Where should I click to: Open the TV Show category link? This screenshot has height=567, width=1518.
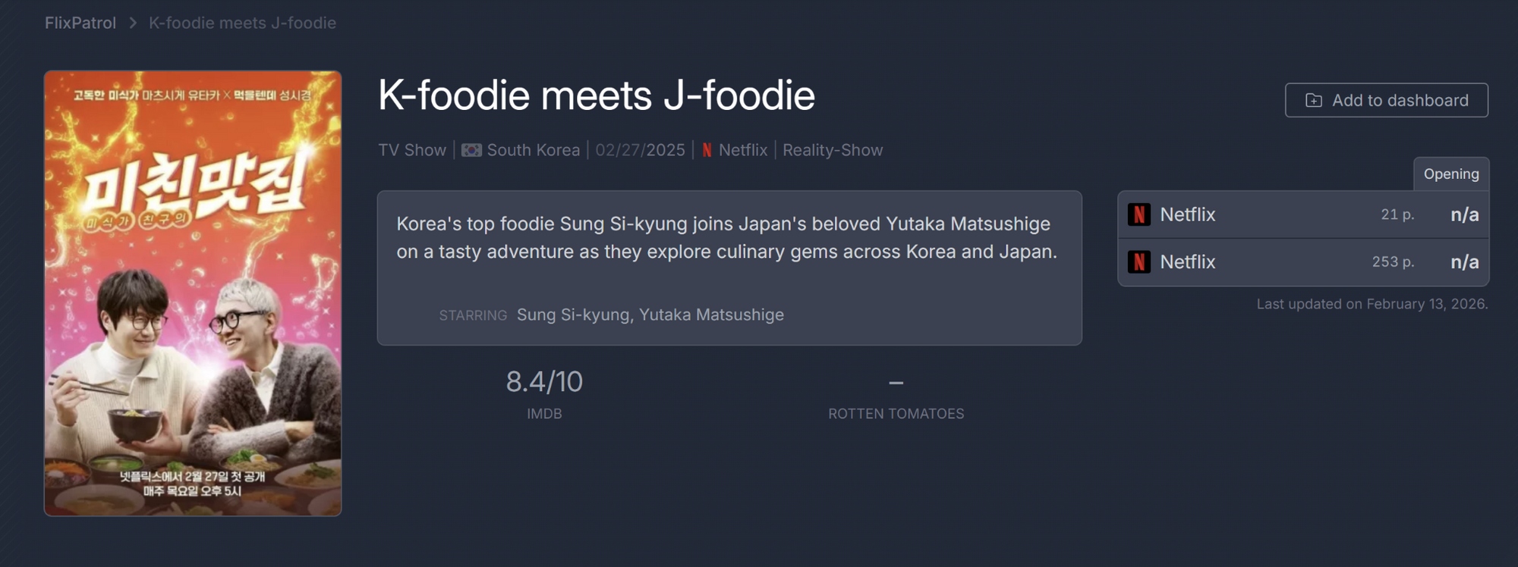click(x=412, y=150)
